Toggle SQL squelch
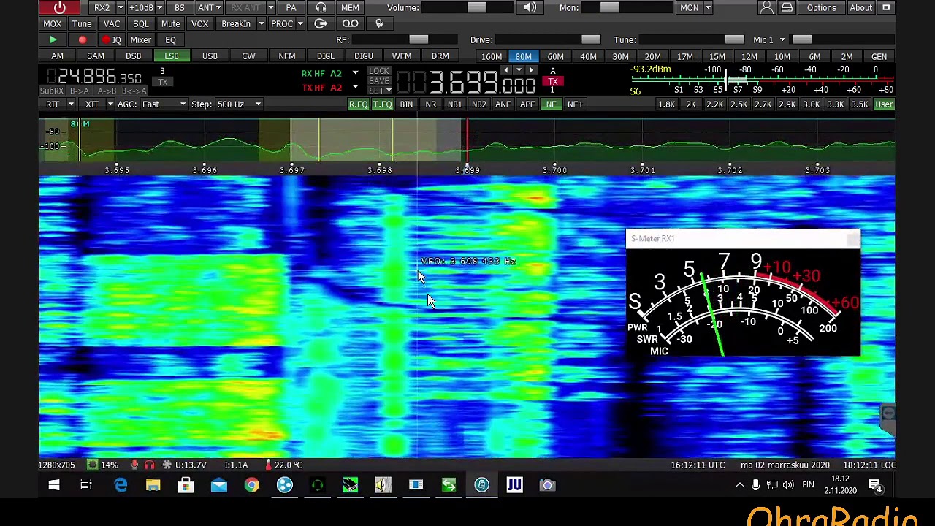The width and height of the screenshot is (935, 526). click(141, 23)
